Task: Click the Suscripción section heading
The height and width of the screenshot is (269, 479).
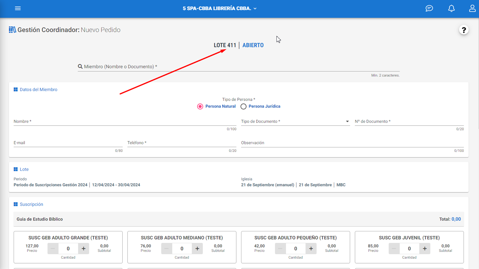Action: pos(31,204)
